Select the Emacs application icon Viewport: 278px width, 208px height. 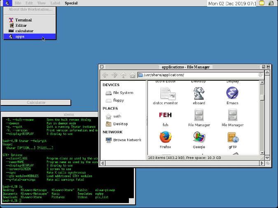[232, 93]
